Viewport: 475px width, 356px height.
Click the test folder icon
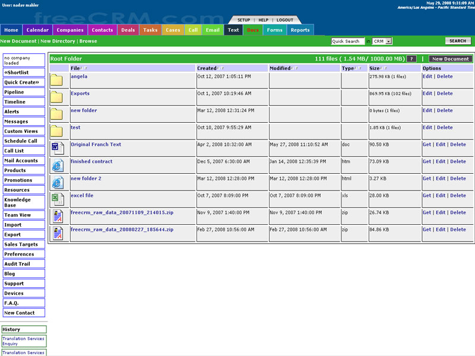(56, 131)
